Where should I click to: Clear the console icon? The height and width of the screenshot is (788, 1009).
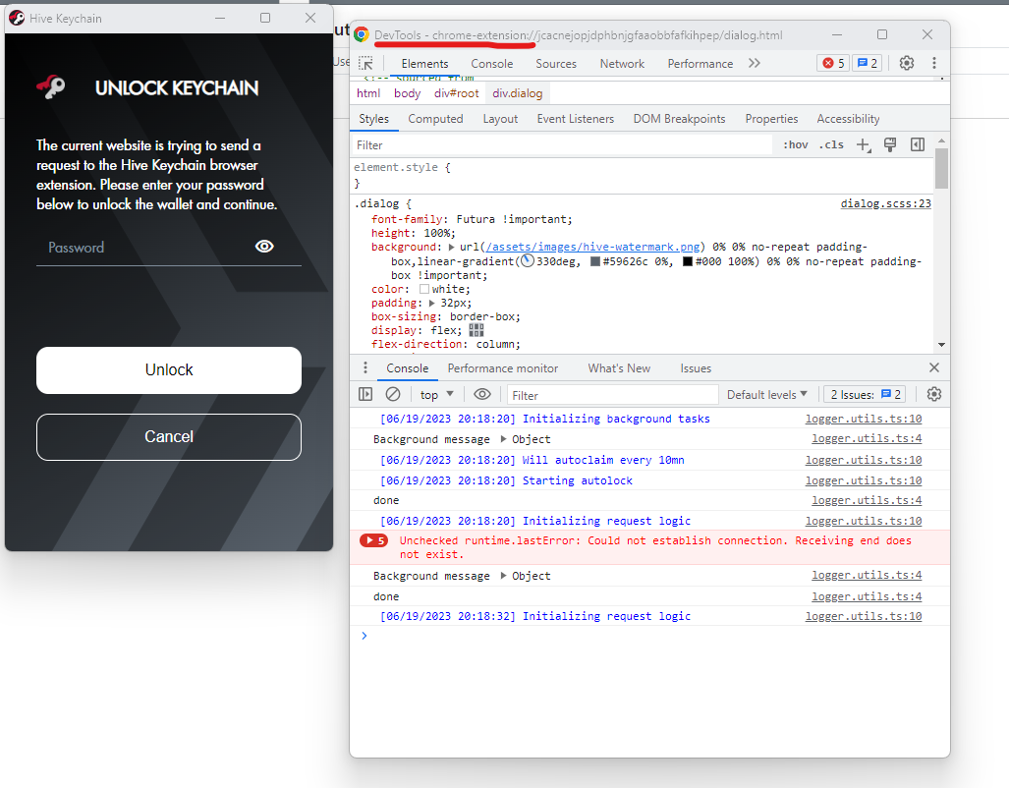click(393, 394)
